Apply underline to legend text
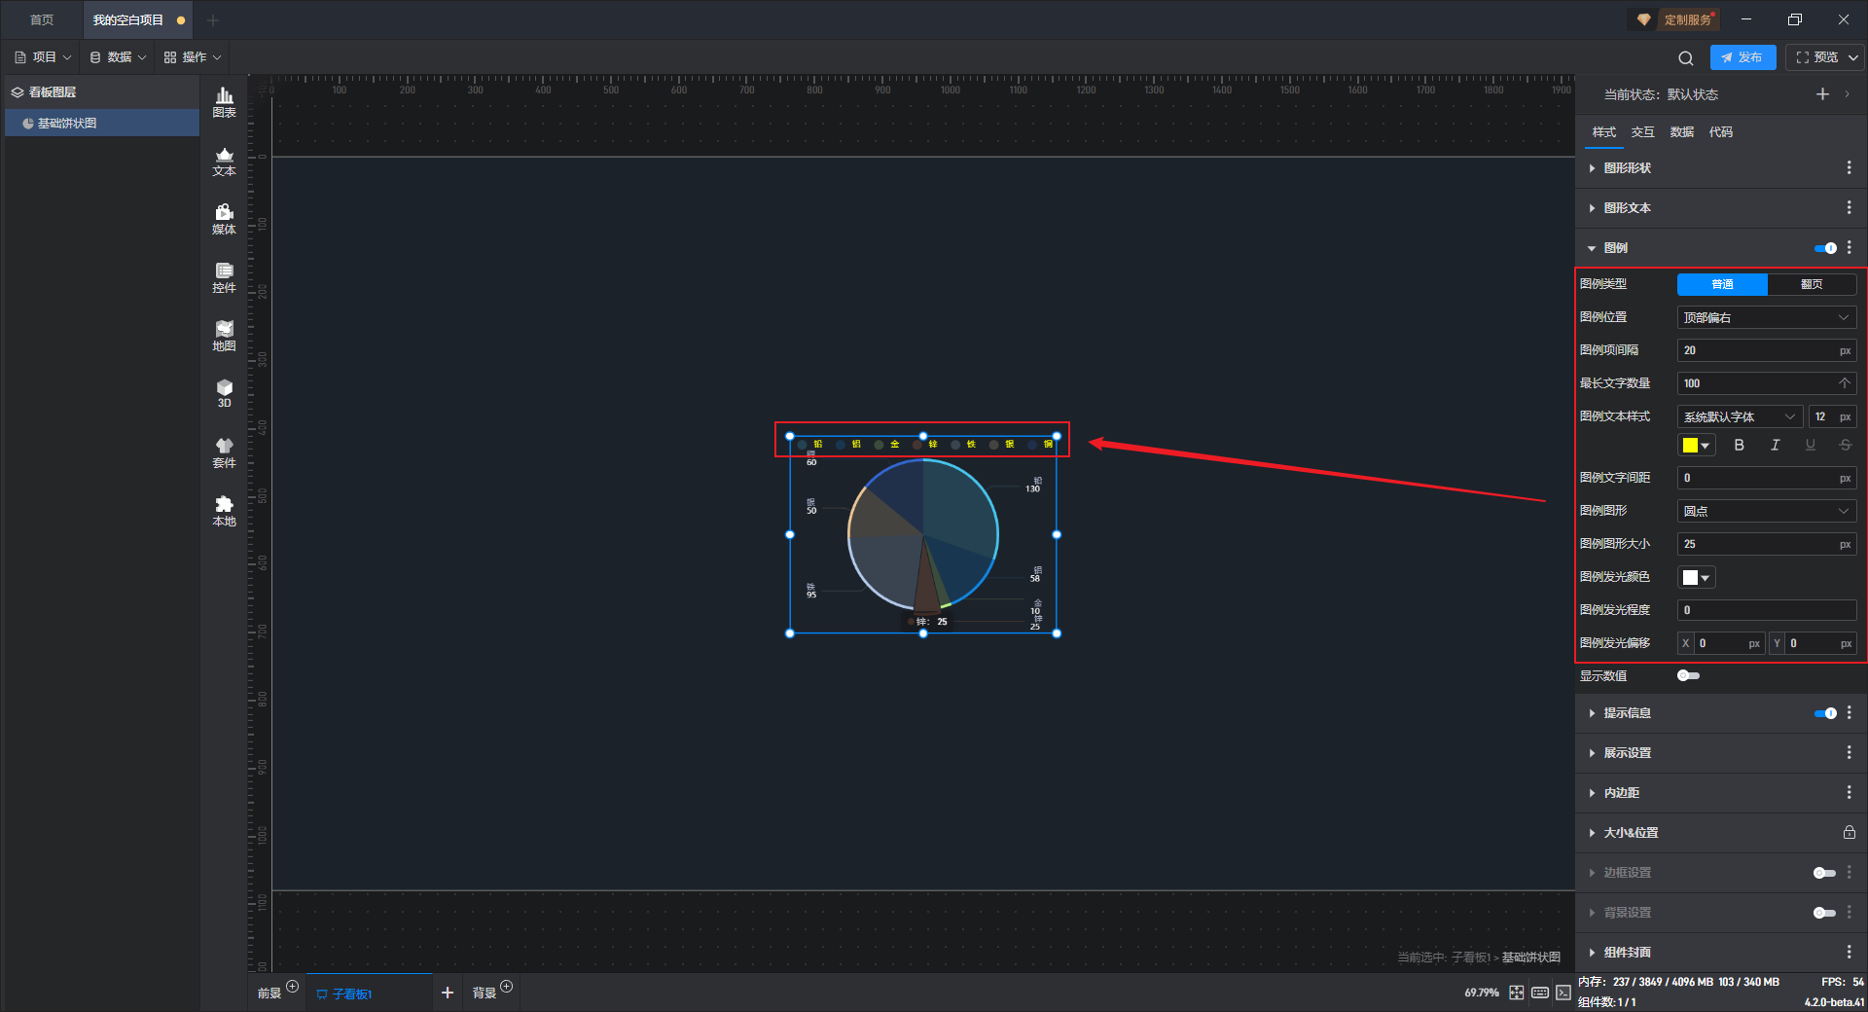This screenshot has height=1012, width=1868. pyautogui.click(x=1810, y=446)
